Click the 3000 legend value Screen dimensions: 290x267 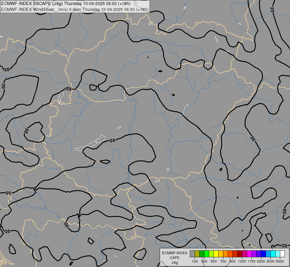click(x=270, y=261)
